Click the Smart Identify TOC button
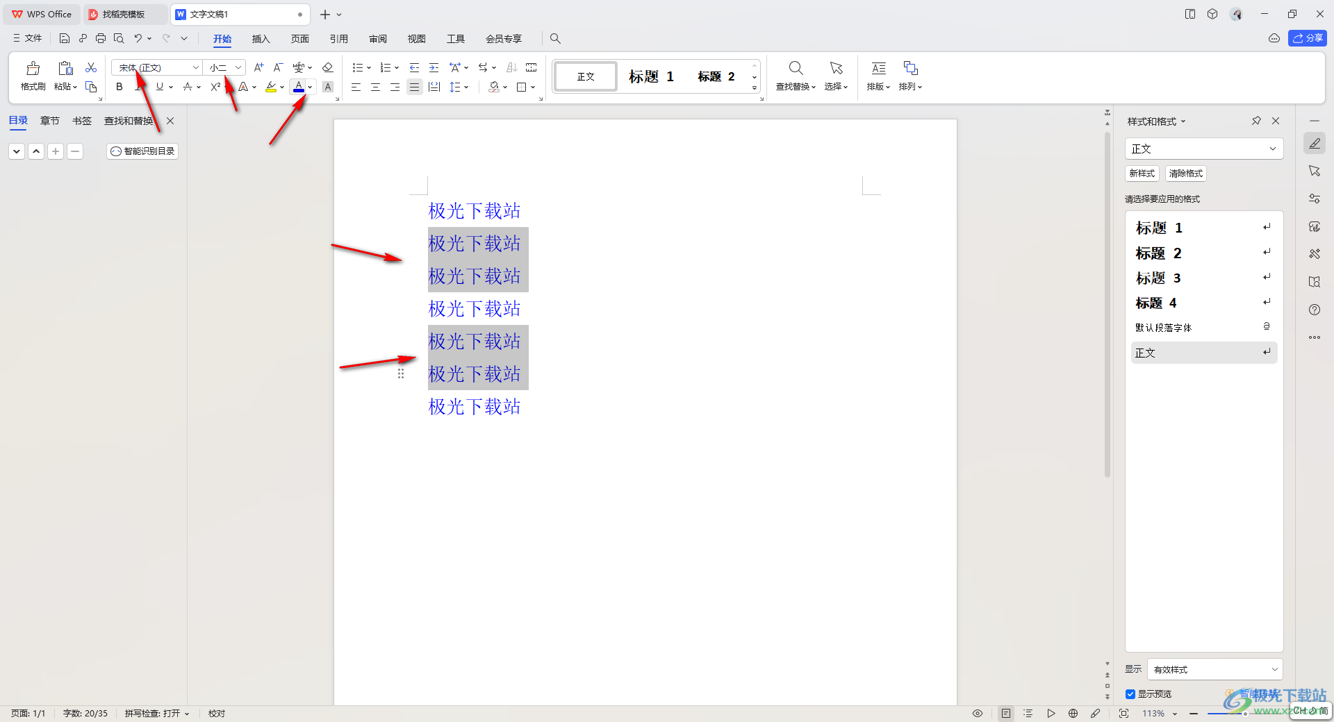 pyautogui.click(x=142, y=151)
